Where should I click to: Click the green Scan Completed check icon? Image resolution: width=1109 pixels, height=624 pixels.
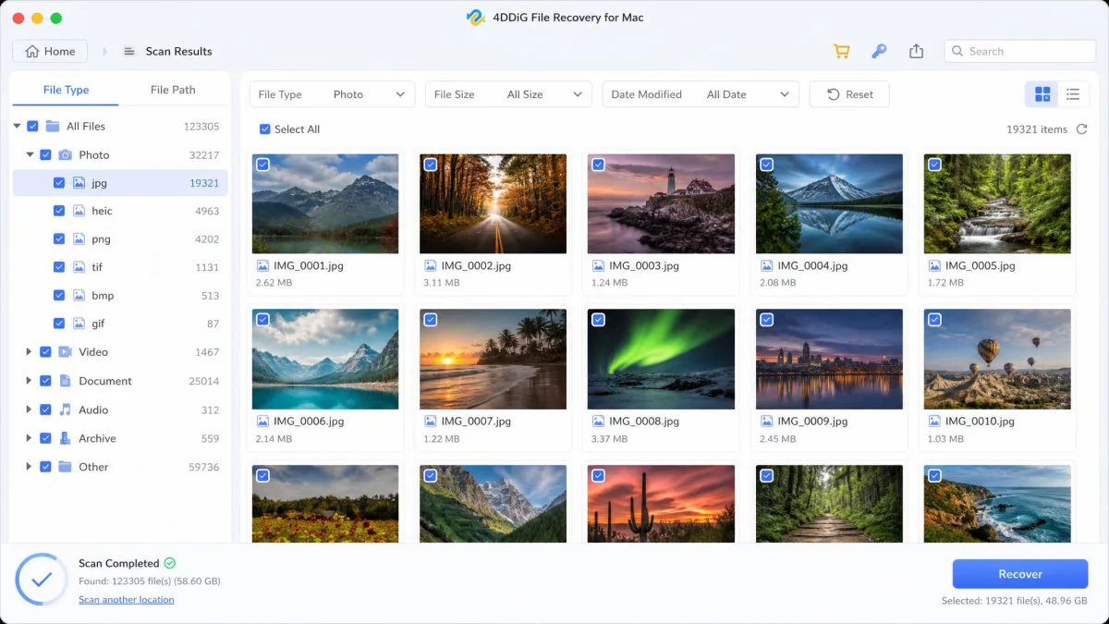170,563
